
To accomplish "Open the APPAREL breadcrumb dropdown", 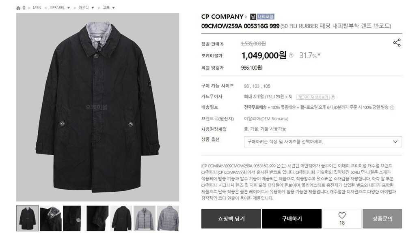I will 69,8.
